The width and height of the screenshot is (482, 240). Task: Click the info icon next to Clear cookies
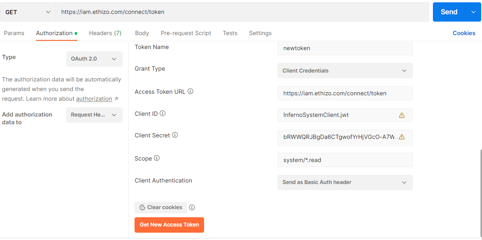tap(192, 207)
